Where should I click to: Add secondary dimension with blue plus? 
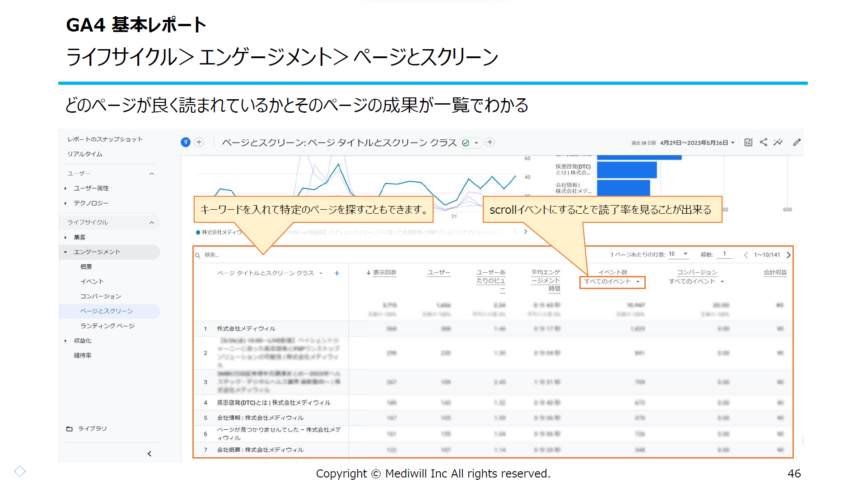click(x=337, y=273)
